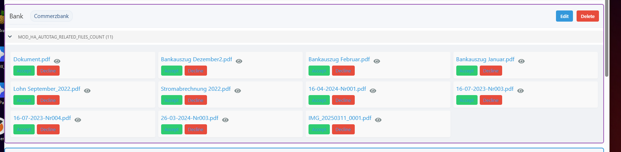The height and width of the screenshot is (152, 621).
Task: Click the Commerzbank tag chip
Action: (51, 16)
